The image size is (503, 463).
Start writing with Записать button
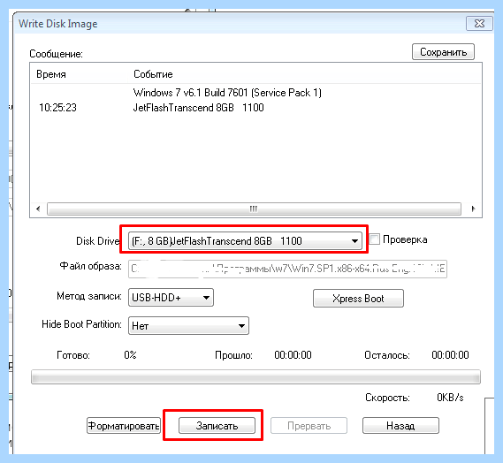(x=217, y=426)
